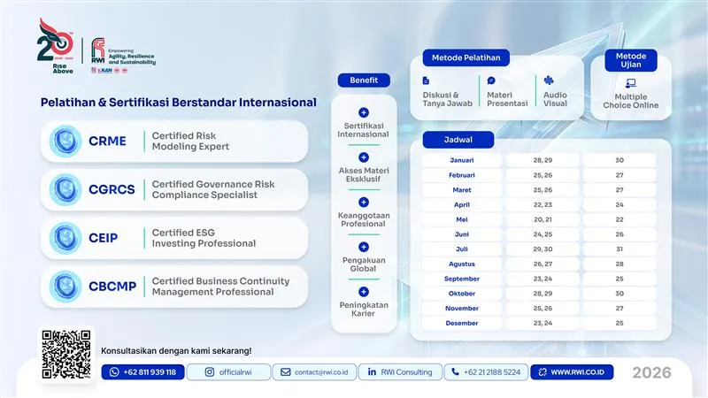Expand the plus above Akses Materi Eksklusif
The width and height of the screenshot is (708, 398).
click(363, 157)
